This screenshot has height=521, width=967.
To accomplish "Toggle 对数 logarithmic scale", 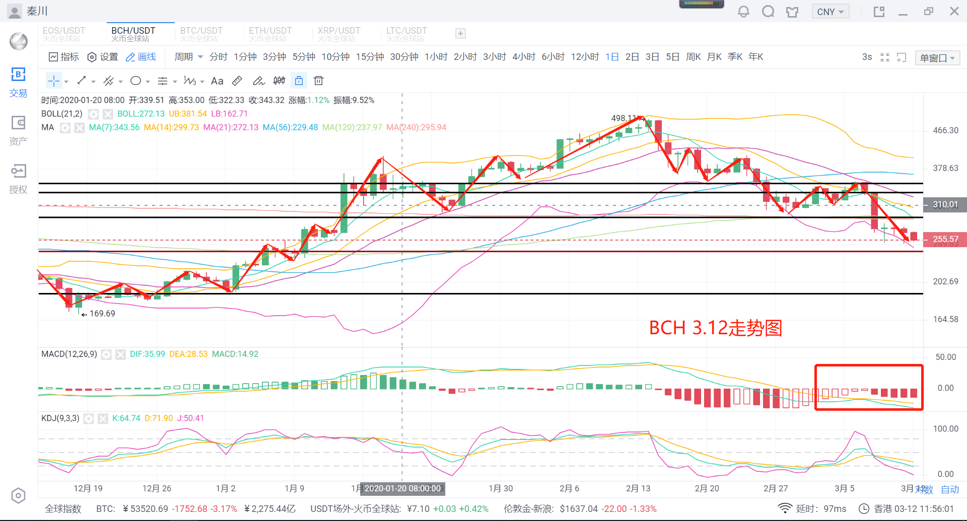I will pos(926,490).
